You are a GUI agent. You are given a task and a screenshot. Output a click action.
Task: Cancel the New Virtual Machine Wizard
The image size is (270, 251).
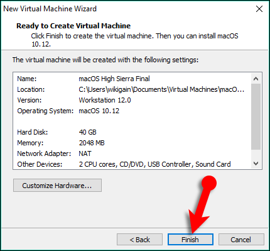point(241,239)
